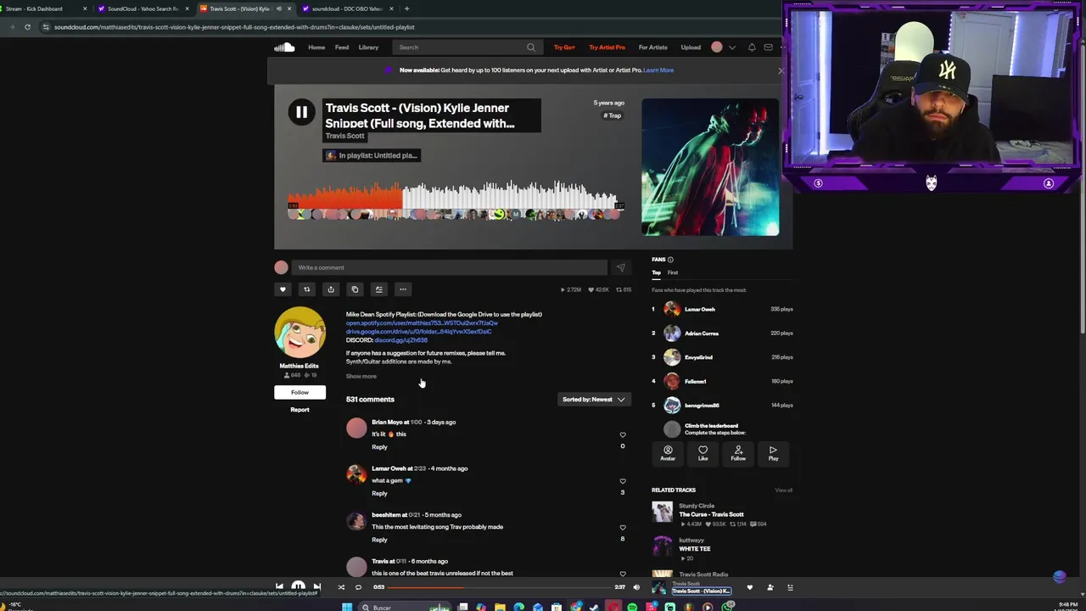
Task: Click into Write a comment field
Action: click(x=449, y=267)
